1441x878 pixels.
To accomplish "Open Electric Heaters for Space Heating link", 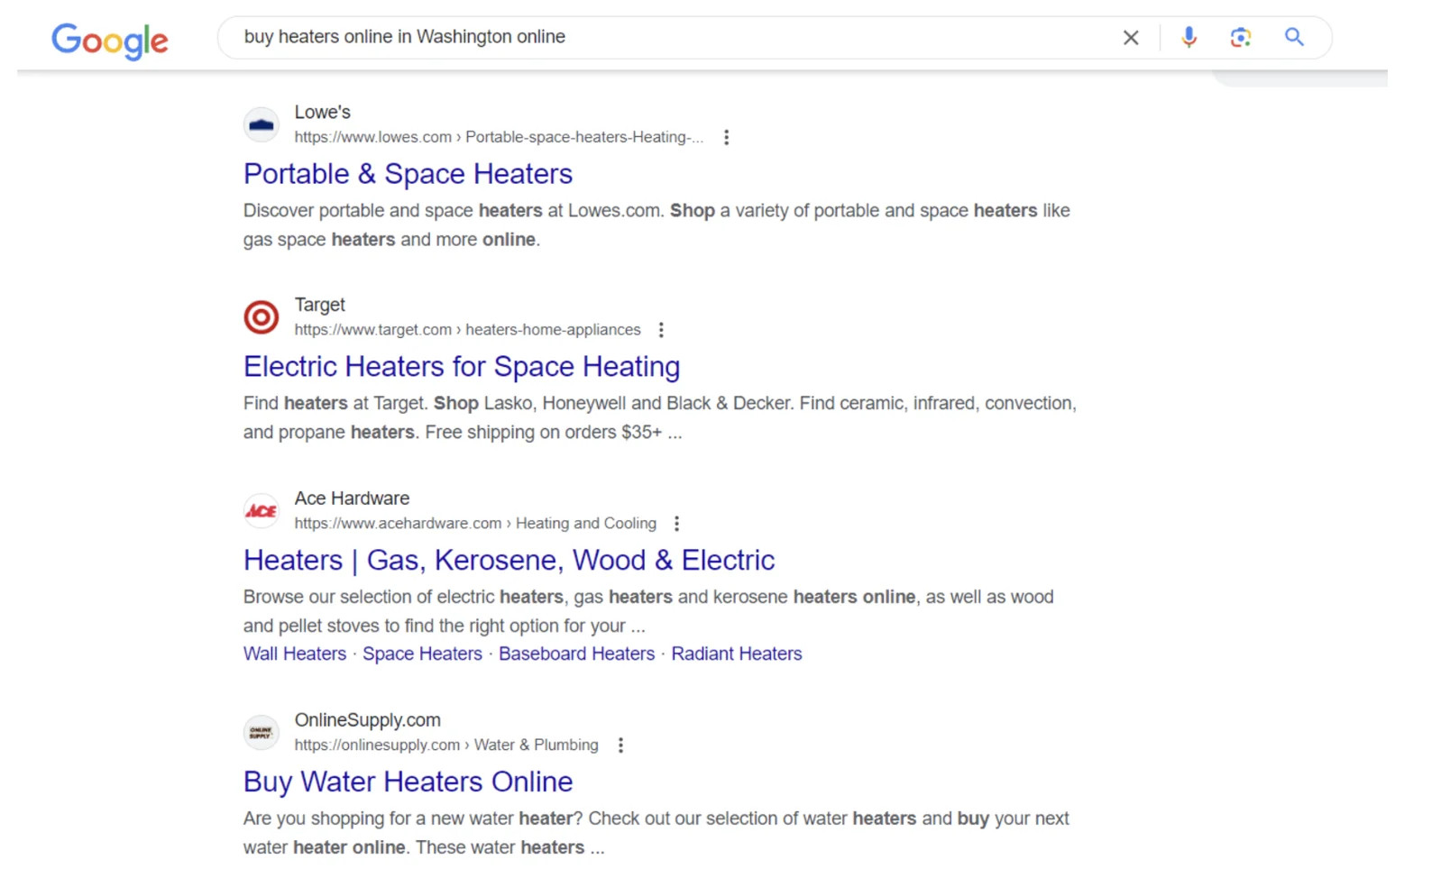I will click(462, 366).
